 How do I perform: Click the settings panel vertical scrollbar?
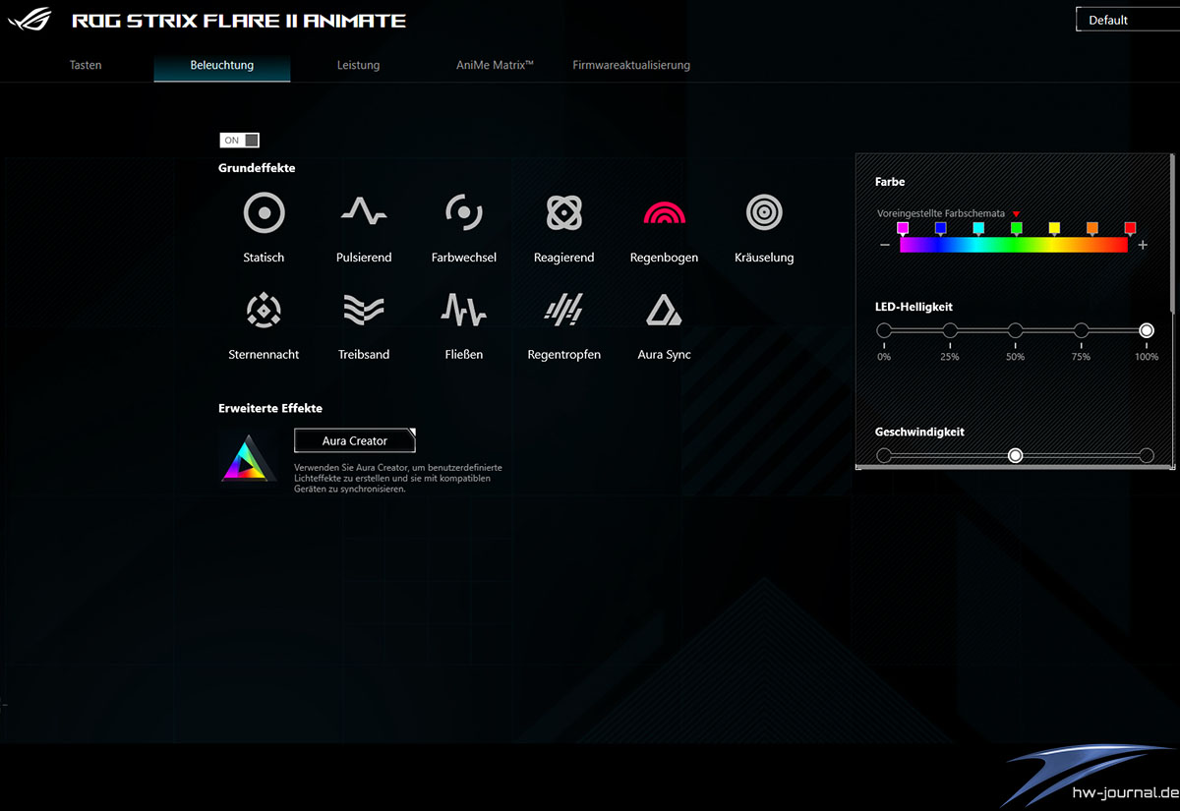(1172, 233)
